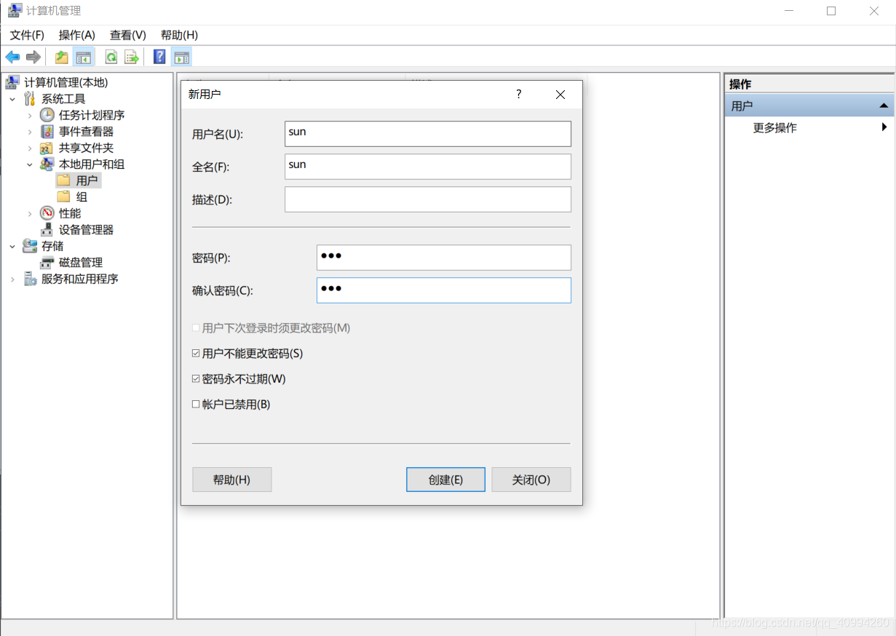Select 磁盘管理 label in the tree

tap(81, 263)
